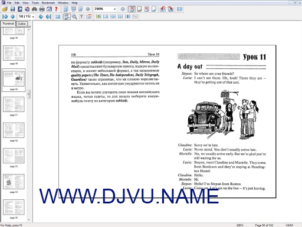
Task: Toggle the region selection tool with red mark
Action: 89,17
